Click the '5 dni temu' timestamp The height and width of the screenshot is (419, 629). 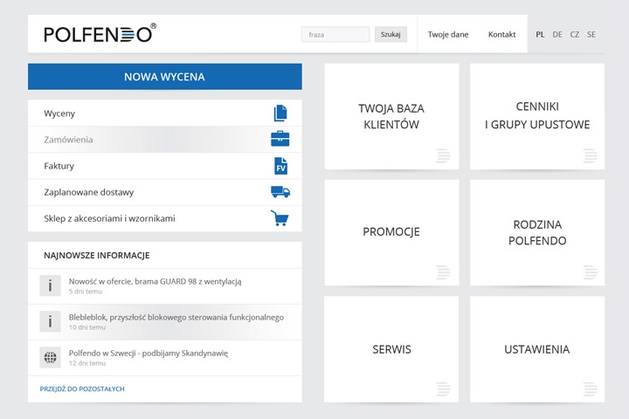(85, 292)
